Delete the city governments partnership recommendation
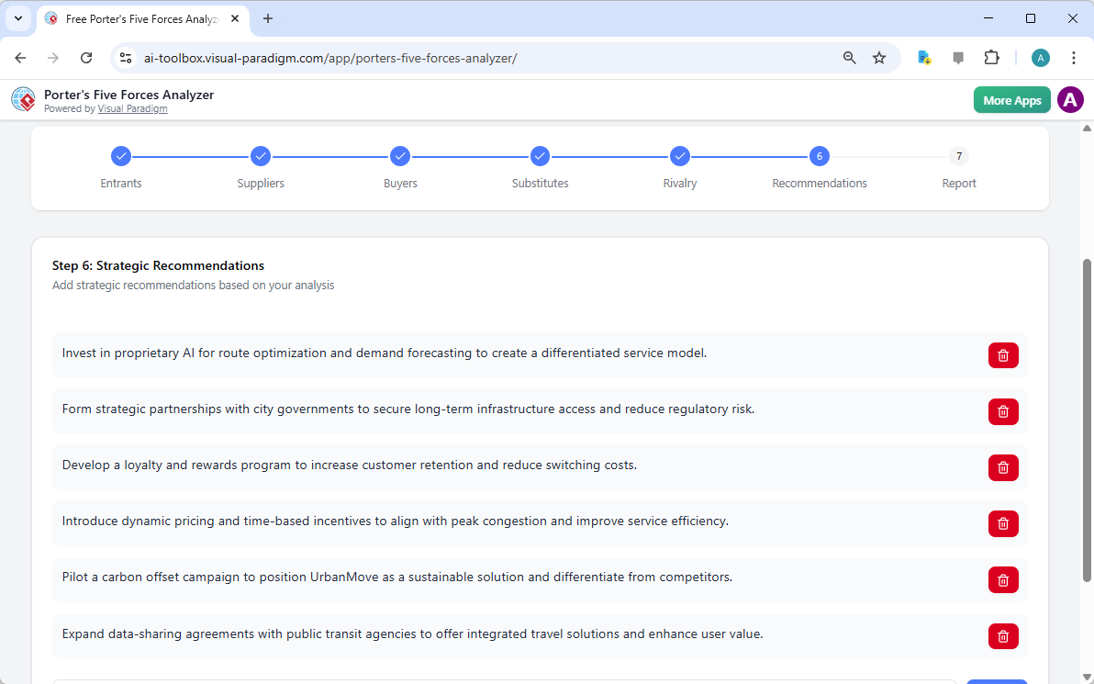Image resolution: width=1094 pixels, height=684 pixels. point(1003,411)
